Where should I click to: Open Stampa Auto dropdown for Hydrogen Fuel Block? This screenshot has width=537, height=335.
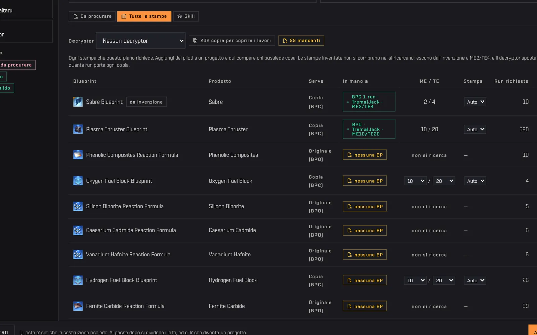click(x=475, y=280)
